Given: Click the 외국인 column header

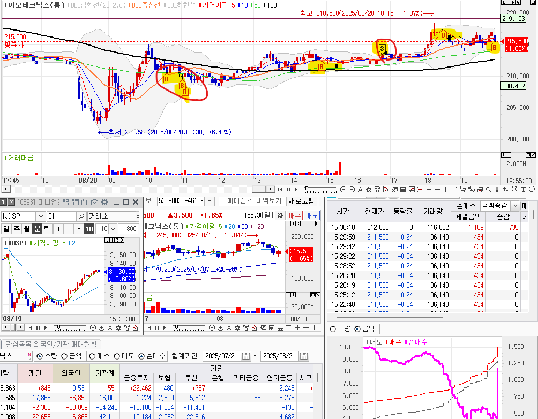Looking at the screenshot, I should tap(71, 373).
